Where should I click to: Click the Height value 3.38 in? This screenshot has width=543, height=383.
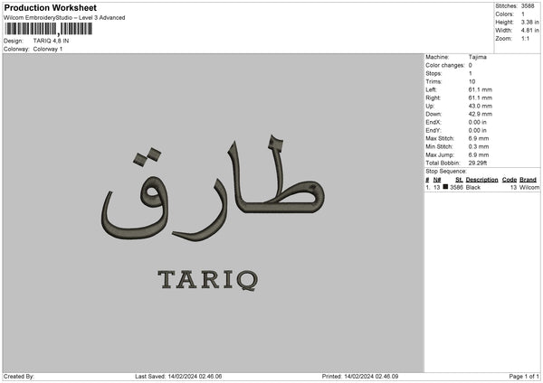529,22
